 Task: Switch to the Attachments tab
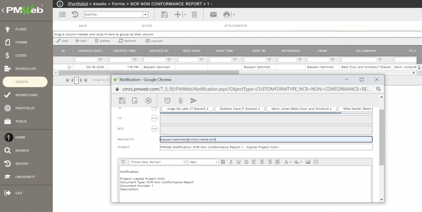tap(236, 26)
